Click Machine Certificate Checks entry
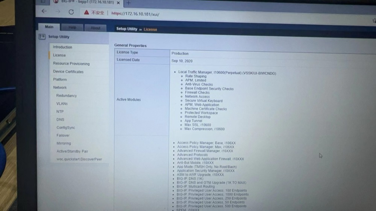The height and width of the screenshot is (211, 376). [x=206, y=109]
